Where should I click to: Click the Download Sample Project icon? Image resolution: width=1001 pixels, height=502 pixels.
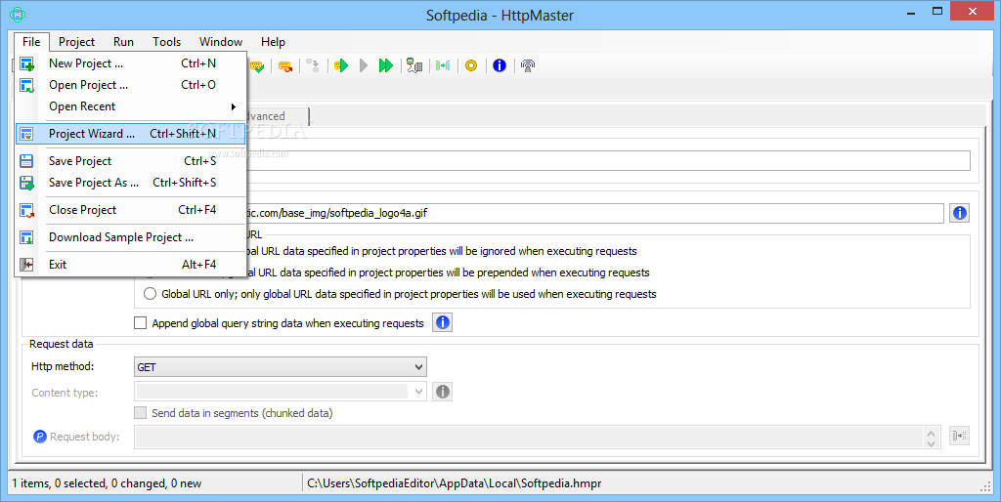pyautogui.click(x=26, y=238)
